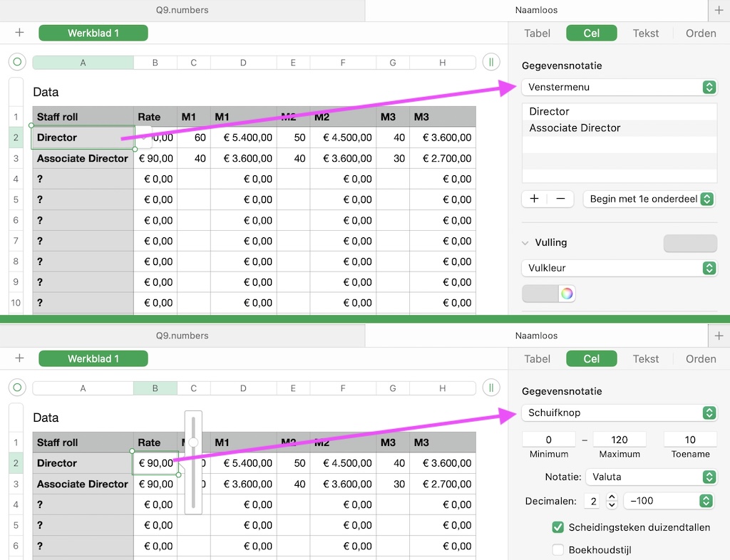
Task: Click the 'Data' table title in bottom window
Action: pos(46,418)
